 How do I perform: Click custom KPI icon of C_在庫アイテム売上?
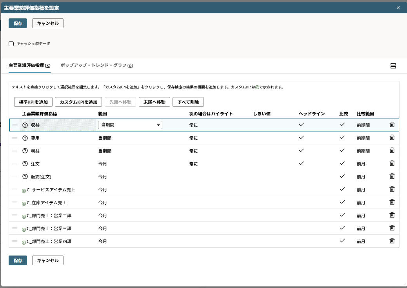24,204
